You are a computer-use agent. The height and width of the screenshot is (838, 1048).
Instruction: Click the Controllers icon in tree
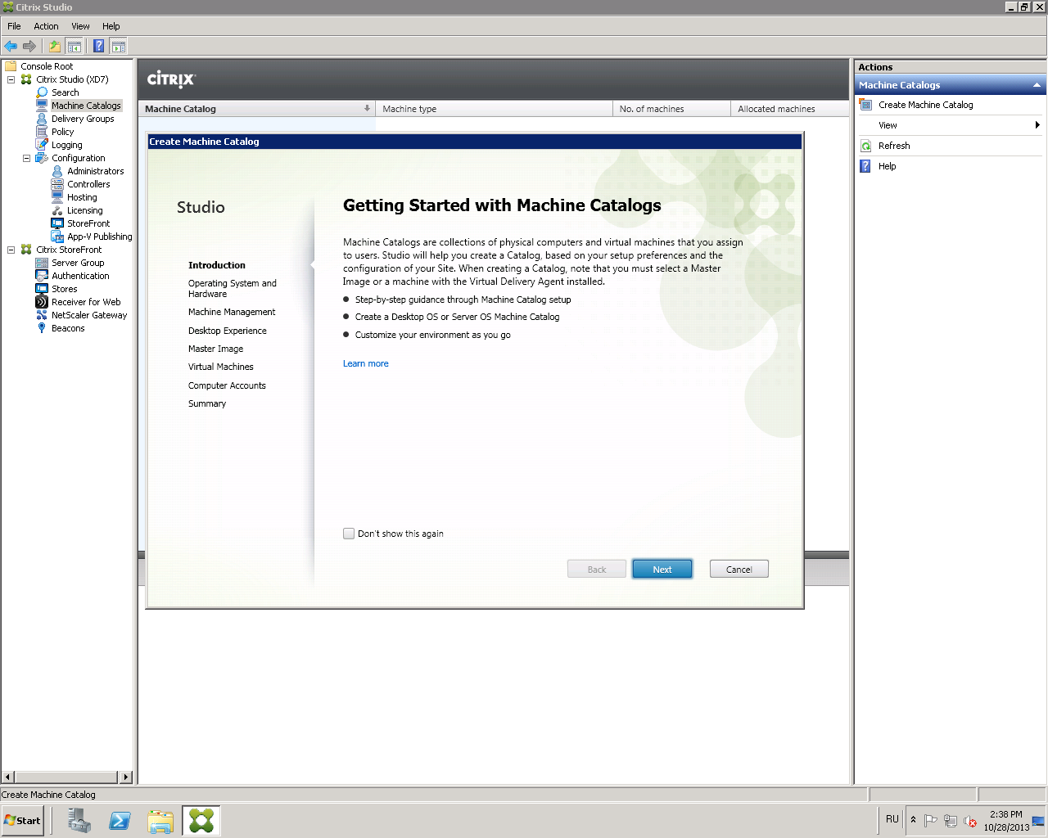pos(57,184)
